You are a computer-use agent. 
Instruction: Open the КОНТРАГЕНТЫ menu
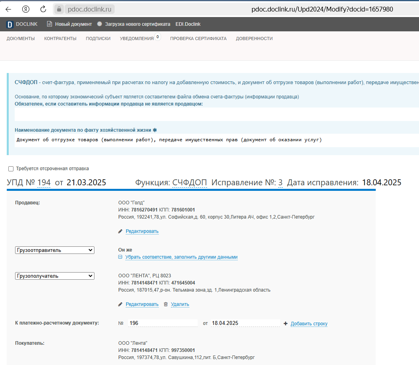60,38
